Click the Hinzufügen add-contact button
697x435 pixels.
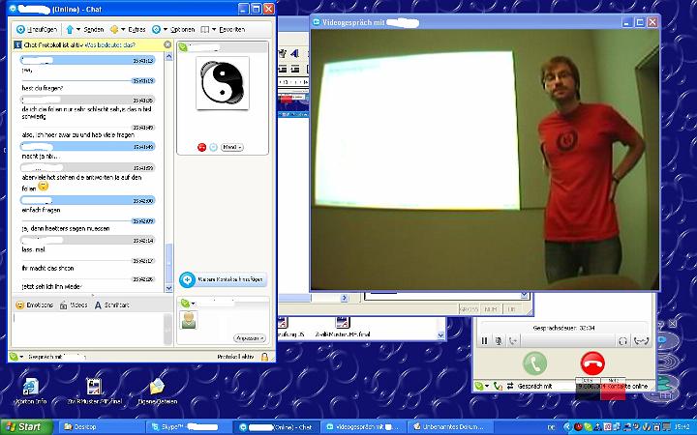(x=37, y=29)
